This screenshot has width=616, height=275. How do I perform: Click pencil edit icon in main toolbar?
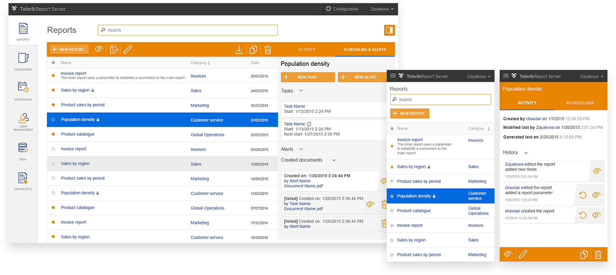coord(128,49)
